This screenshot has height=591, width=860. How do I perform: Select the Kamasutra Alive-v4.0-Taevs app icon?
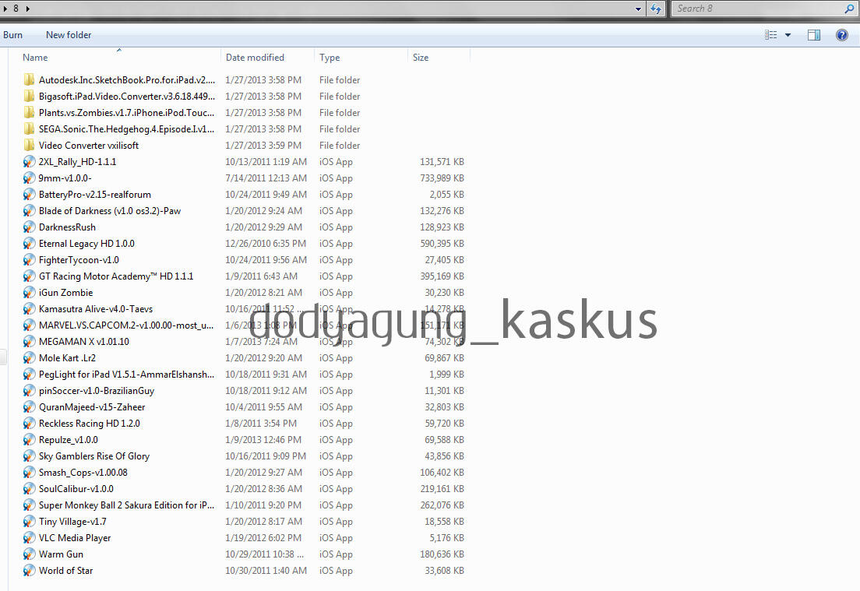click(29, 309)
